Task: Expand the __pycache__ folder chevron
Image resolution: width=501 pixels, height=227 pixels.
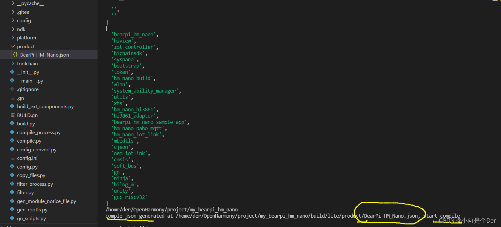Action: 13,3
